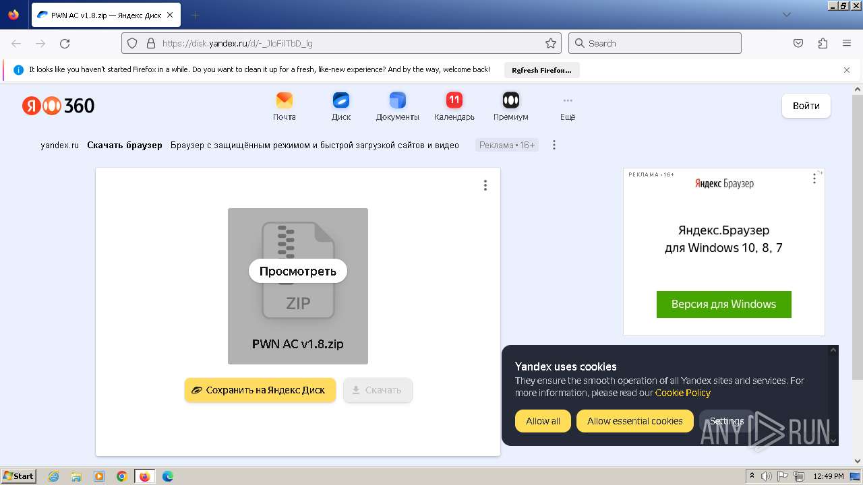Click the system tray volume icon

[767, 476]
